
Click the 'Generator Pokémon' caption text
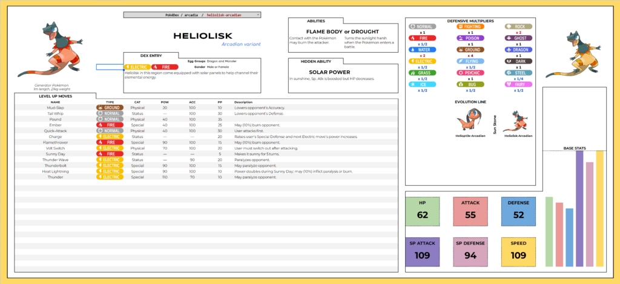click(x=51, y=85)
